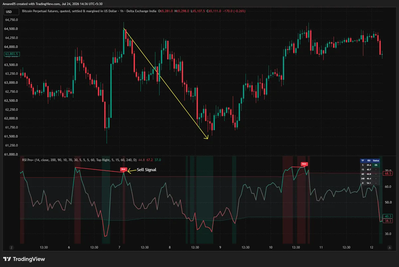Click the 63,000.0 price axis label

(x=11, y=83)
